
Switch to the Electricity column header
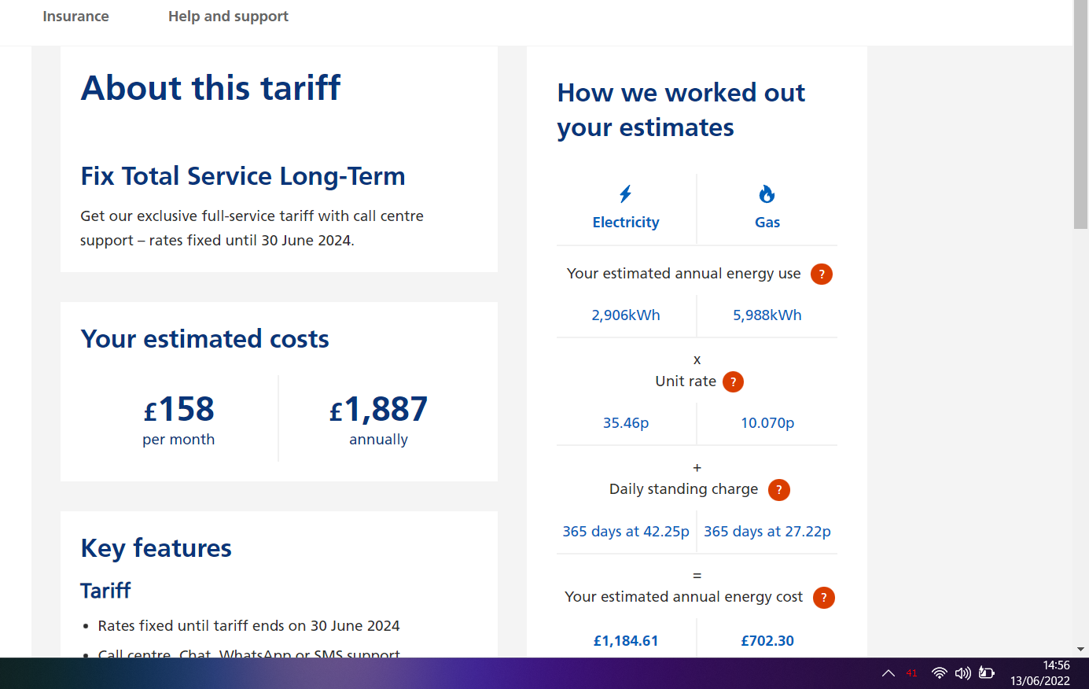point(626,222)
